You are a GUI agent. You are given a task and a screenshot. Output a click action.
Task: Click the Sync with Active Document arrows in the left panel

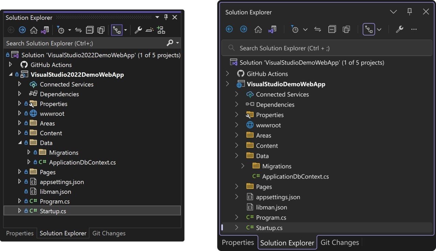pyautogui.click(x=78, y=30)
